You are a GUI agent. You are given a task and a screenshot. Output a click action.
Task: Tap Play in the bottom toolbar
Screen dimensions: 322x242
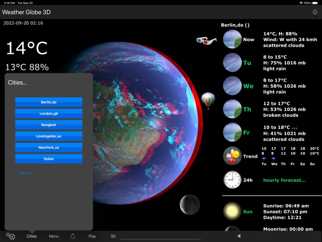[92, 236]
